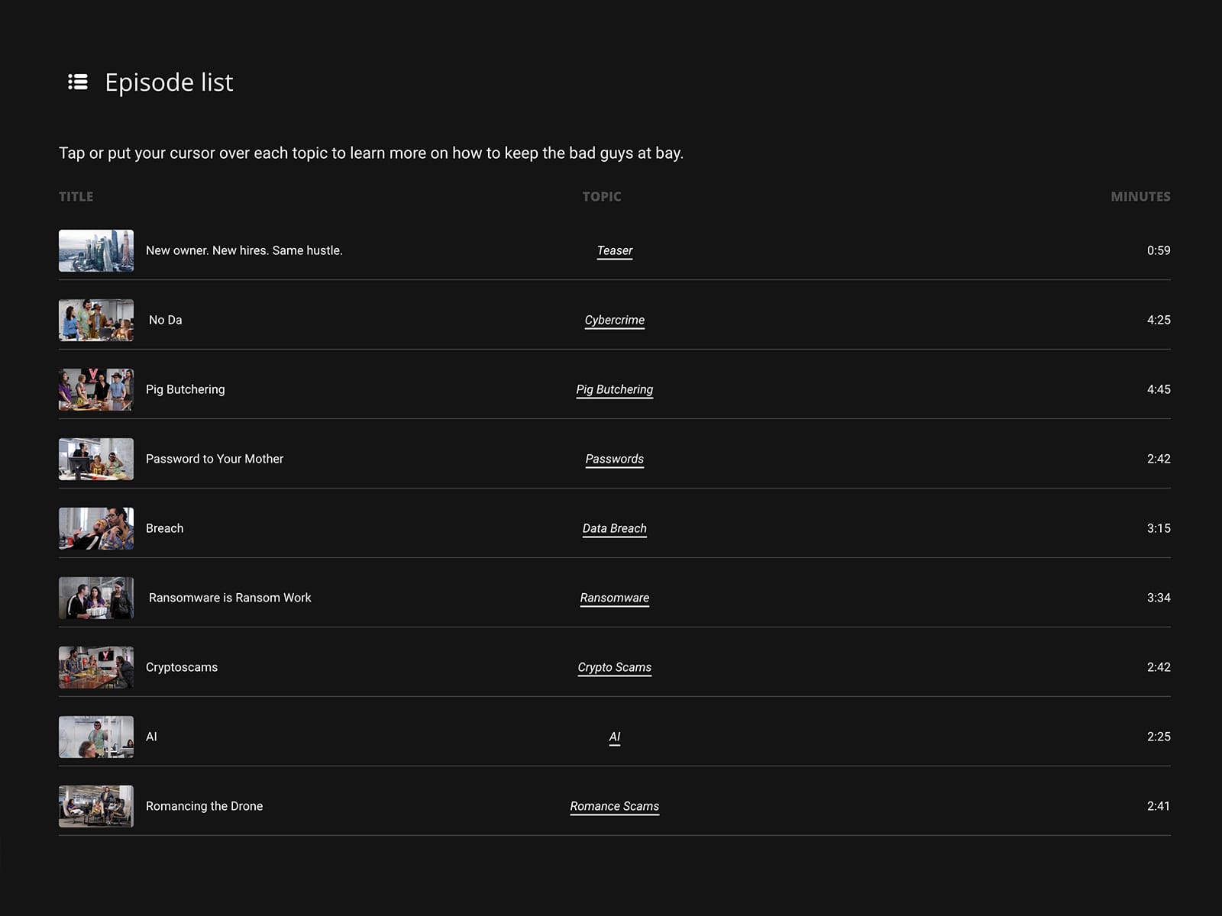
Task: Click the 'Breach' episode title
Action: (x=165, y=528)
